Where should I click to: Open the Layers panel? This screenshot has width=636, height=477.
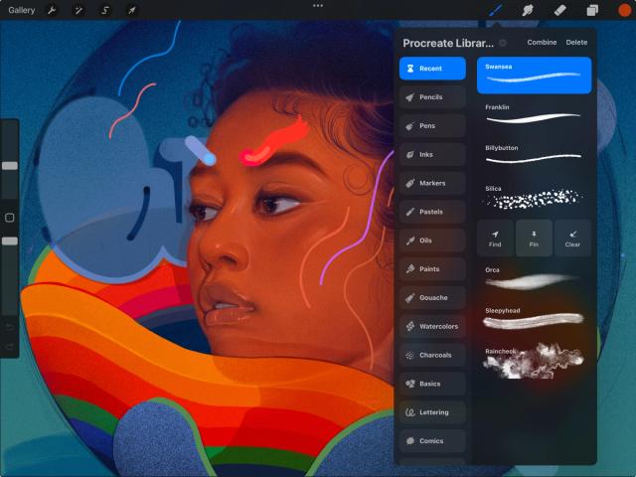click(592, 10)
